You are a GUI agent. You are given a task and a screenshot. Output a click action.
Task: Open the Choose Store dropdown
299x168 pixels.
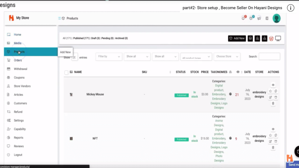point(227,57)
